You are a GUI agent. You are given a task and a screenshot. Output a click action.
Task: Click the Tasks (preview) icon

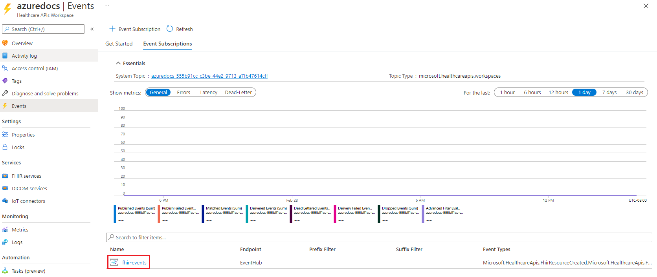pos(5,271)
